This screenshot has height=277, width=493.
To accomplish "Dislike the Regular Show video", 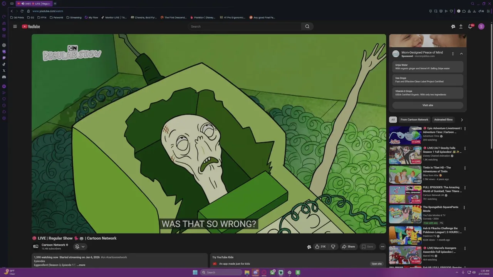I will point(333,247).
